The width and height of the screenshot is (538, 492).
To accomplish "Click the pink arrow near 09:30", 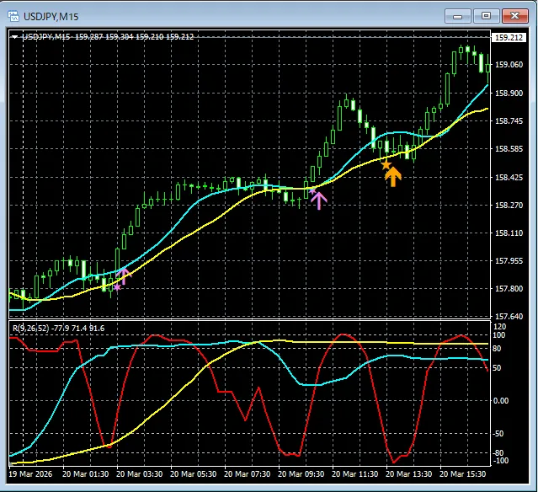I will click(x=318, y=200).
